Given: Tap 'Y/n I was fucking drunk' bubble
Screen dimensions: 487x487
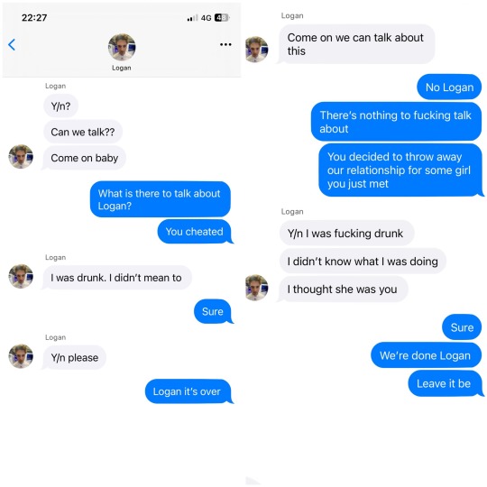Looking at the screenshot, I should [x=346, y=234].
